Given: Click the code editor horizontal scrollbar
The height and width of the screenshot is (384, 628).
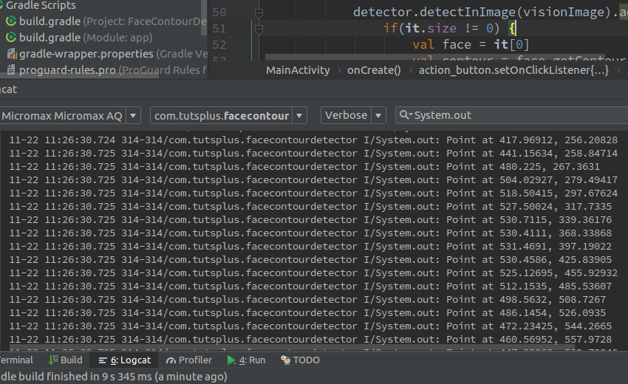Looking at the screenshot, I should (435, 58).
